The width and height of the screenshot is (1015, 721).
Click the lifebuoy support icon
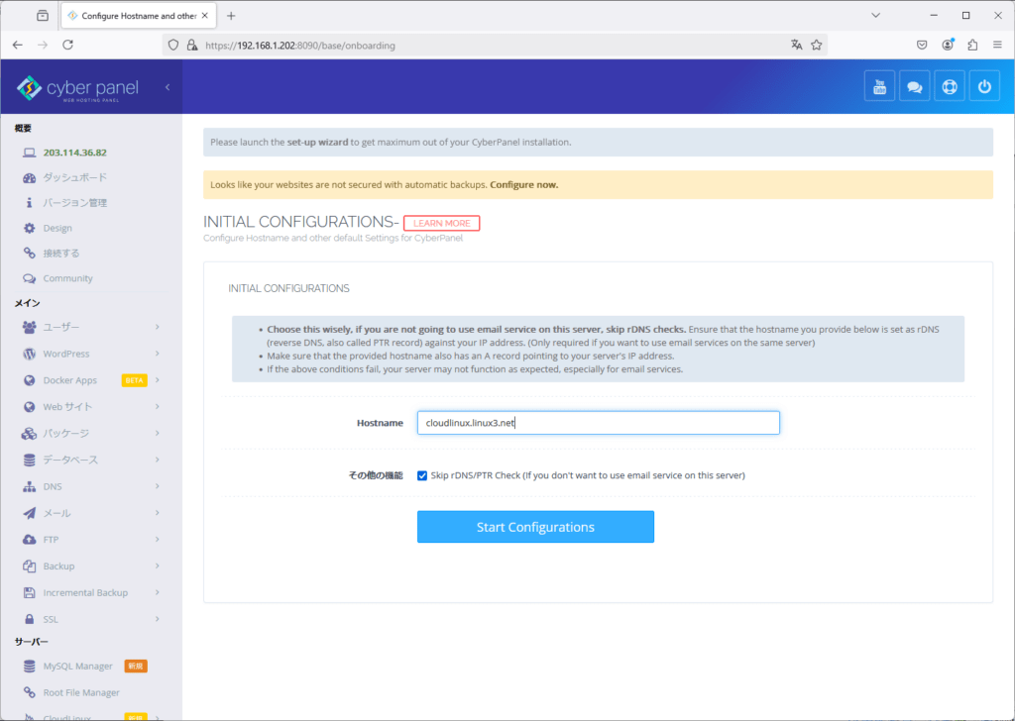coord(949,86)
